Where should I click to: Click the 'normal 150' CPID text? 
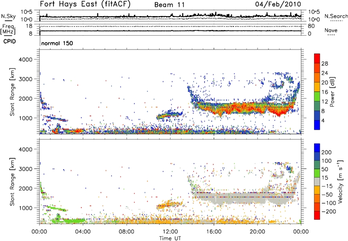(x=57, y=43)
